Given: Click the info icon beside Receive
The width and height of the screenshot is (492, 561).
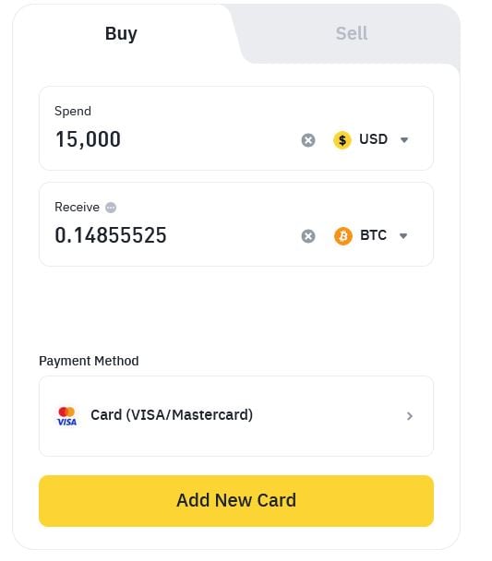Looking at the screenshot, I should coord(111,208).
